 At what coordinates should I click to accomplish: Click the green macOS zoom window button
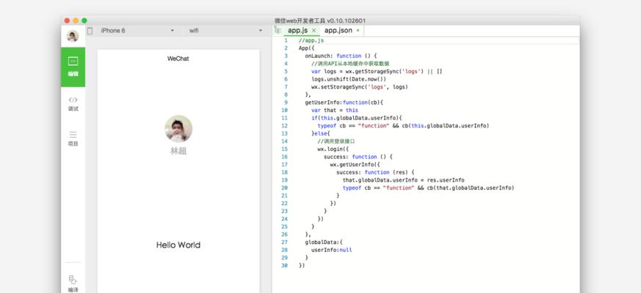[x=84, y=21]
